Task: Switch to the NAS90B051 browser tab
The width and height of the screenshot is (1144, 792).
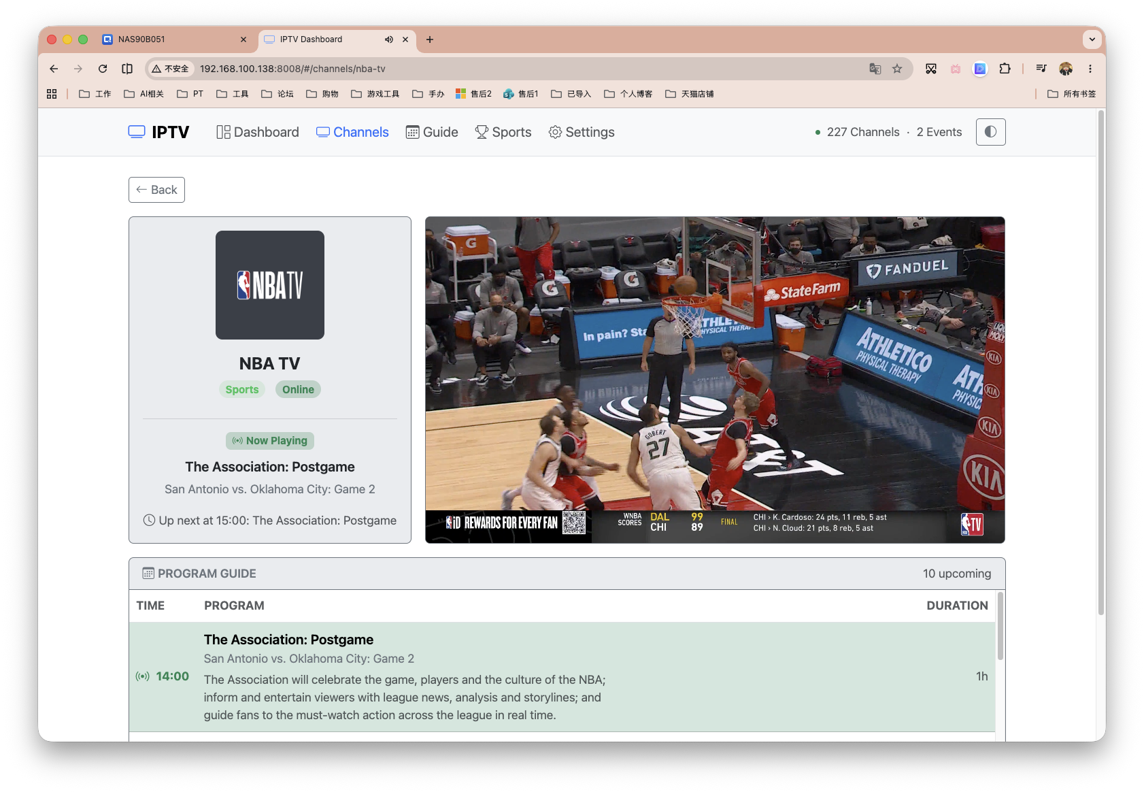Action: (x=174, y=39)
